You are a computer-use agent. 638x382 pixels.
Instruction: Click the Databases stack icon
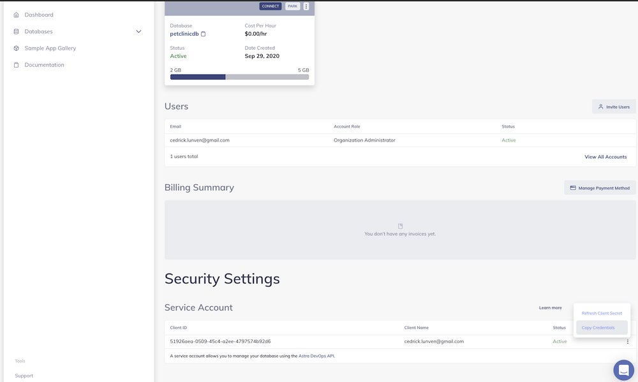point(16,31)
